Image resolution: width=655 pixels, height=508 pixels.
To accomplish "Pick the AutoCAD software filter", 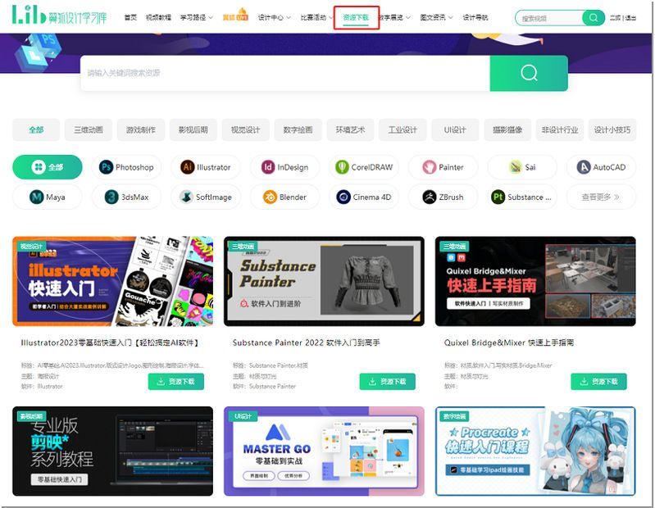I will 601,167.
